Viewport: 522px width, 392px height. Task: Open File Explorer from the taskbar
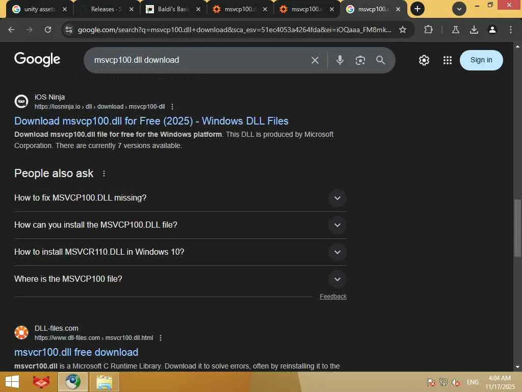coord(104,382)
